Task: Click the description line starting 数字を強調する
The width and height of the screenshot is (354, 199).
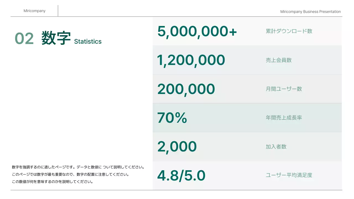Action: pos(78,167)
